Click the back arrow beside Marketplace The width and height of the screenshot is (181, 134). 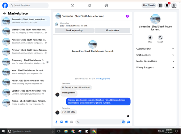pyautogui.click(x=4, y=13)
